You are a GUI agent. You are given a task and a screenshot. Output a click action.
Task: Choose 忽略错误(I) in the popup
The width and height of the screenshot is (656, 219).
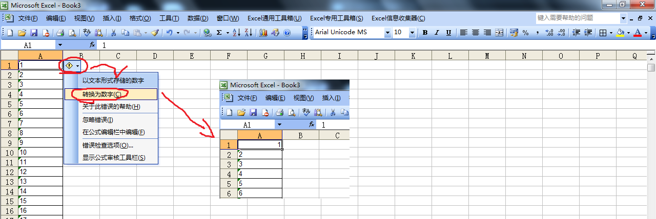(x=111, y=119)
